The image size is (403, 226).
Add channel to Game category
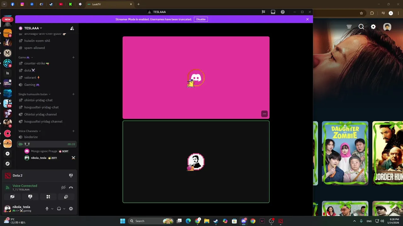tap(73, 57)
